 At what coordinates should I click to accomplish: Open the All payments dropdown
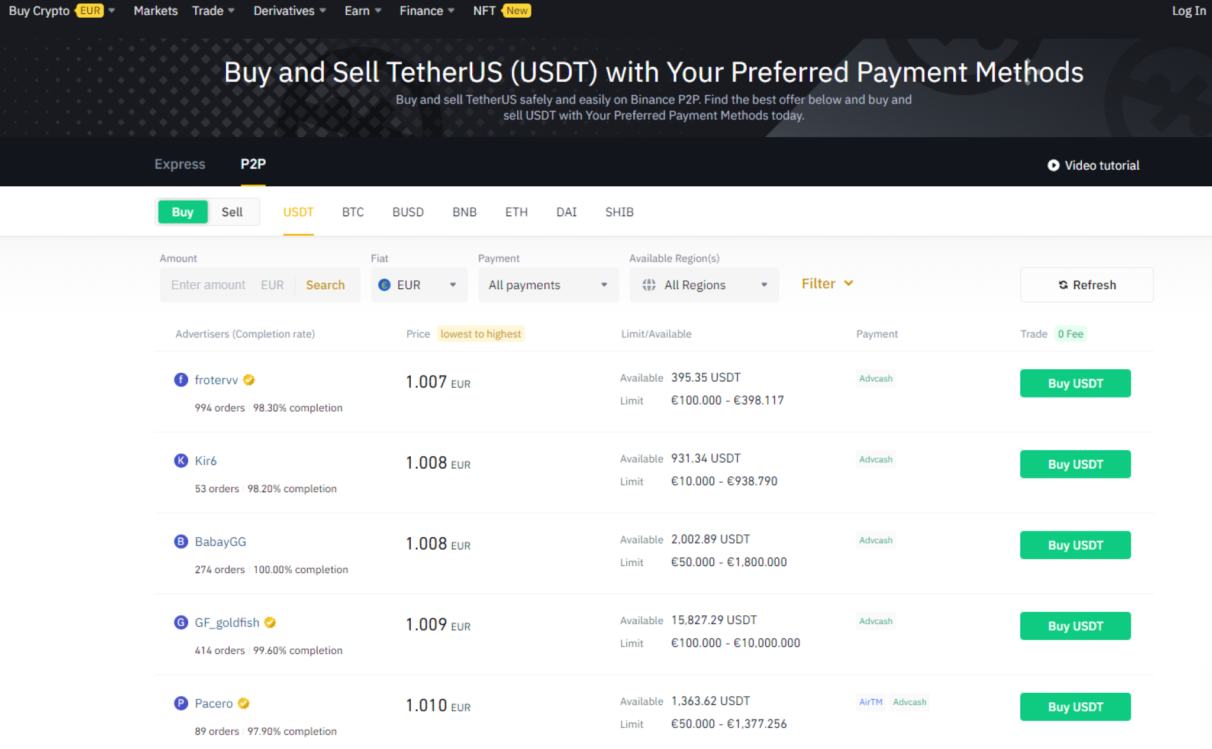(x=547, y=285)
